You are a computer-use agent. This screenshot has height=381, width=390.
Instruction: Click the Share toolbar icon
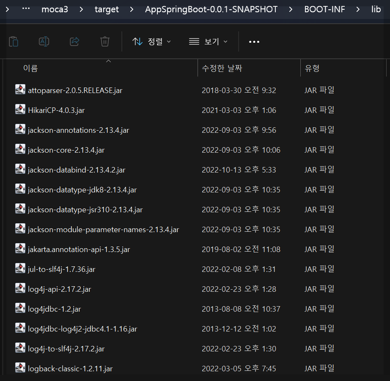[x=74, y=41]
